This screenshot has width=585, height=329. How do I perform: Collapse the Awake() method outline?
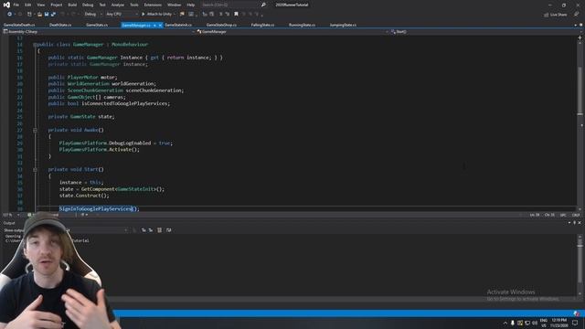(x=35, y=130)
